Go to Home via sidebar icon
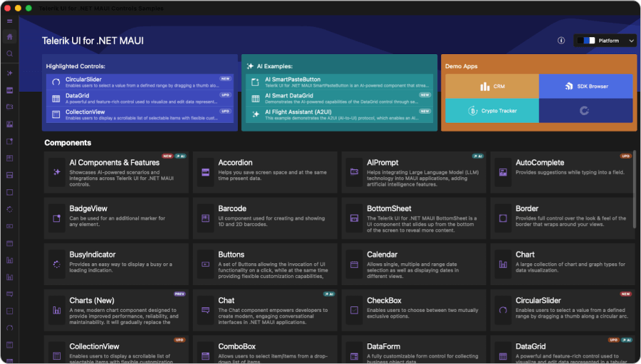 click(x=10, y=37)
